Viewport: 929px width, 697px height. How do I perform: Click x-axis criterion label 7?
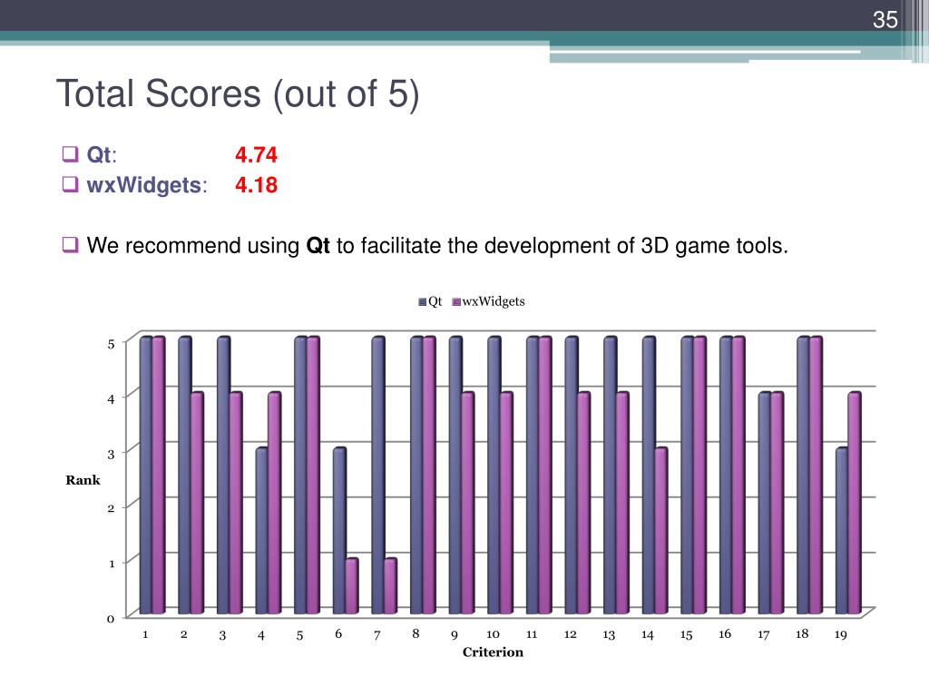click(376, 634)
